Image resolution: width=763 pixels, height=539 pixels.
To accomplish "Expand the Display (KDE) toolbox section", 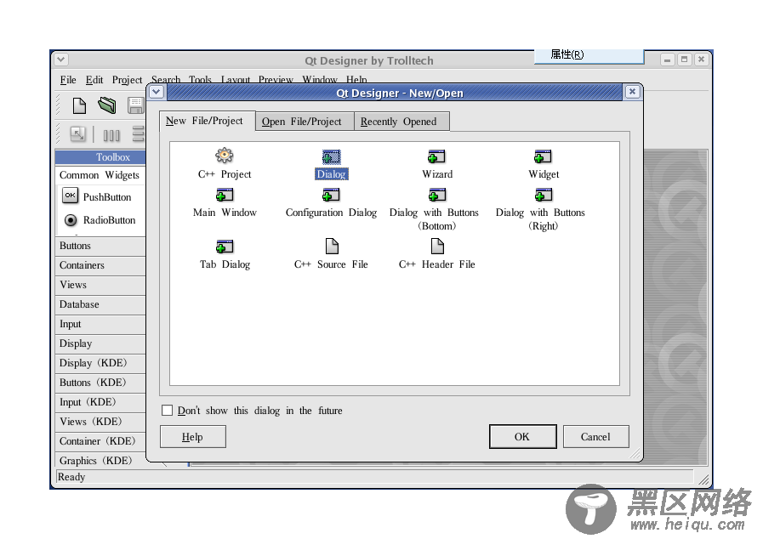I will pyautogui.click(x=100, y=363).
